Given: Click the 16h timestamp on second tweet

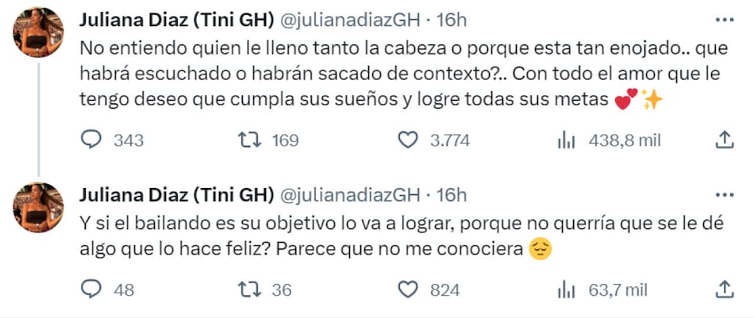Looking at the screenshot, I should (x=452, y=195).
